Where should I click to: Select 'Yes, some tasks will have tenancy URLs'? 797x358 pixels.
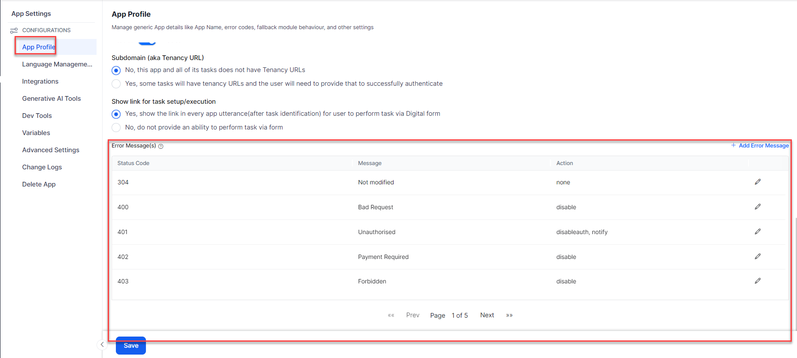pyautogui.click(x=116, y=84)
